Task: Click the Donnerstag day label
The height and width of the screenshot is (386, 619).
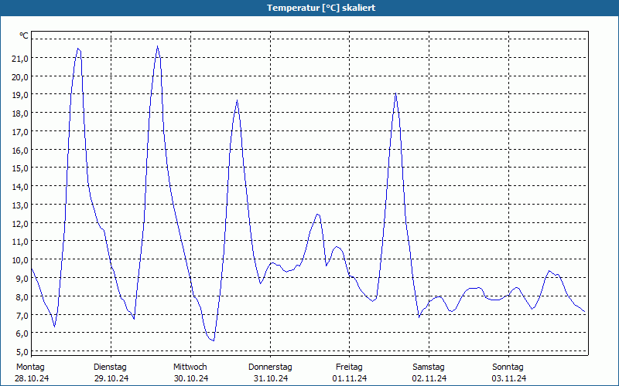Action: [270, 367]
